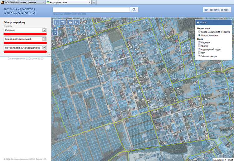This screenshot has width=234, height=161.
Task: Open a new browser tab with plus
Action: click(x=94, y=2)
